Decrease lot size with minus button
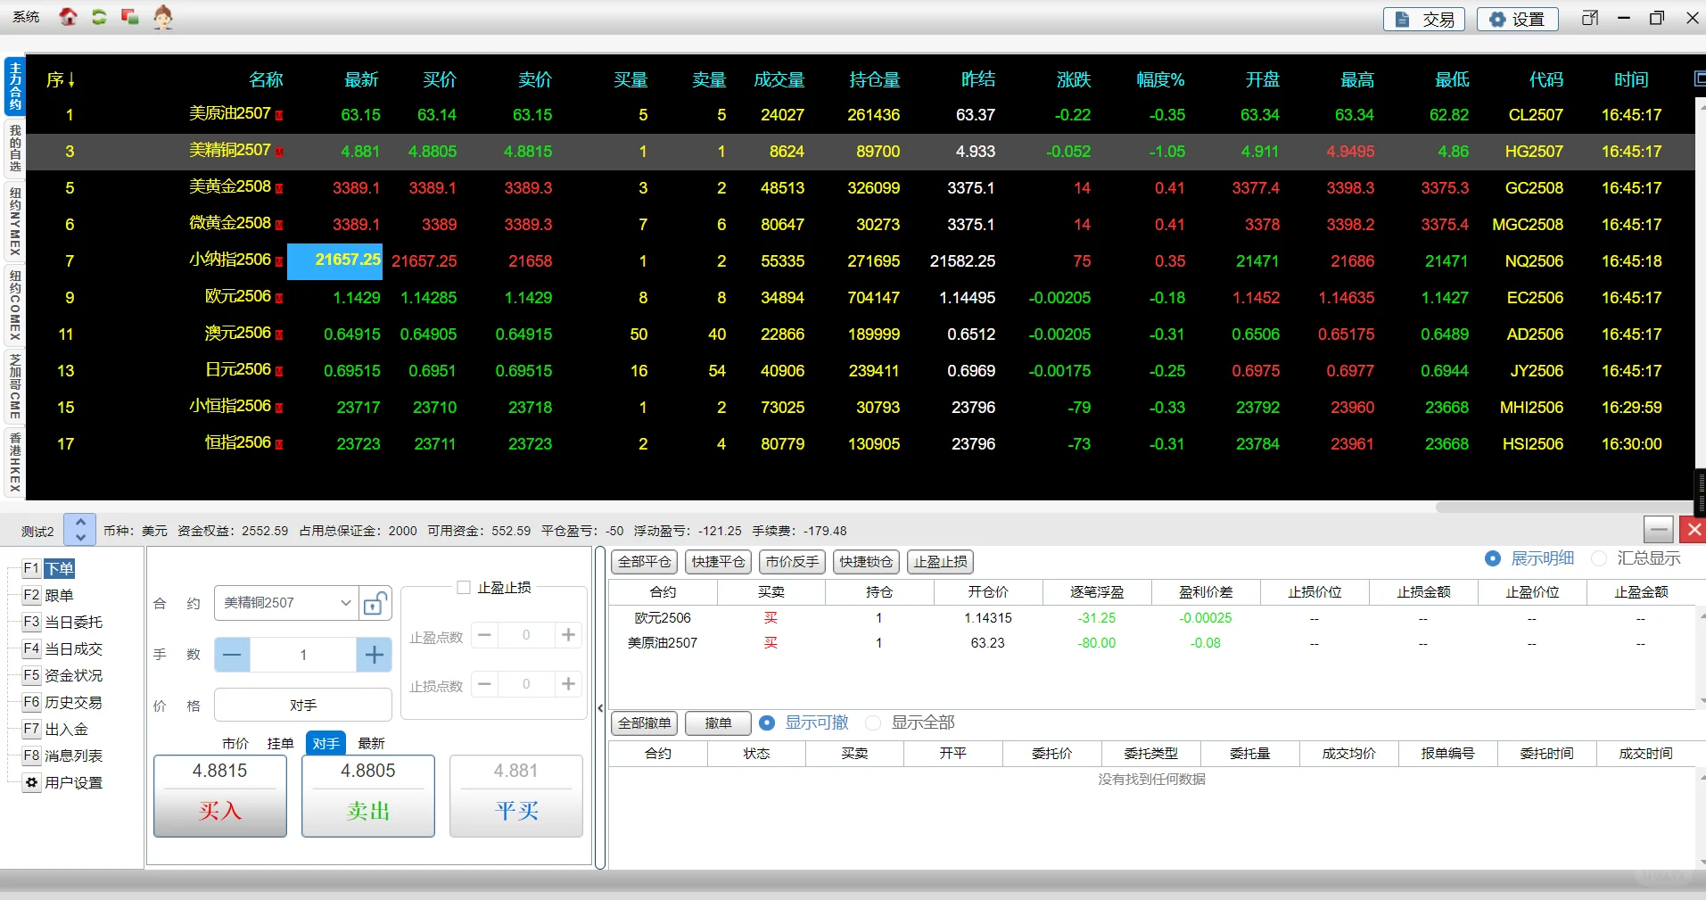1706x900 pixels. 232,656
